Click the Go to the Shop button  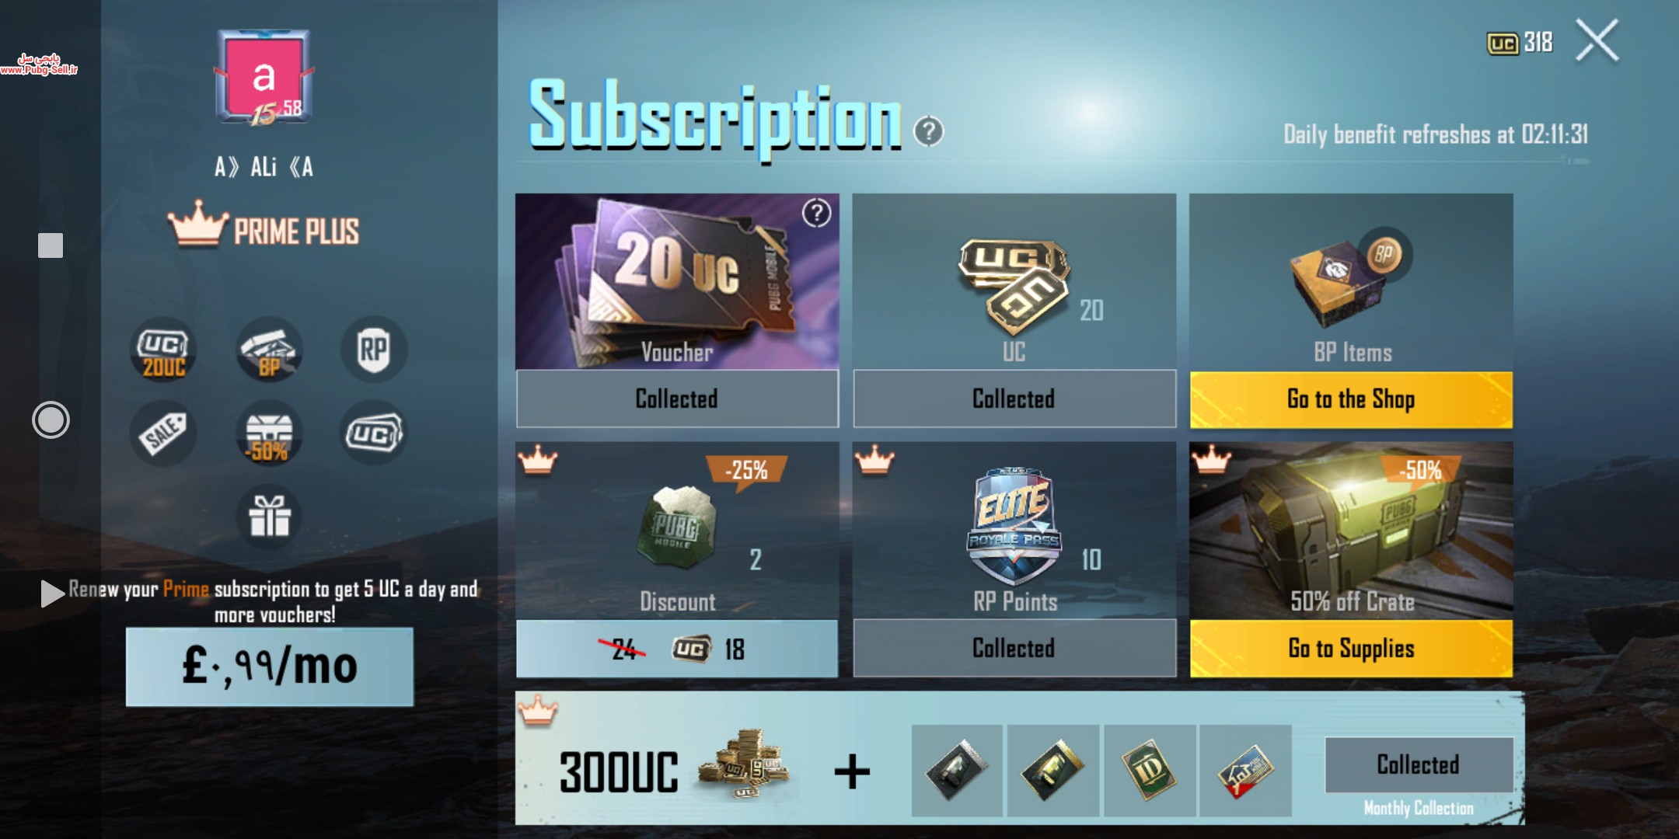tap(1351, 399)
